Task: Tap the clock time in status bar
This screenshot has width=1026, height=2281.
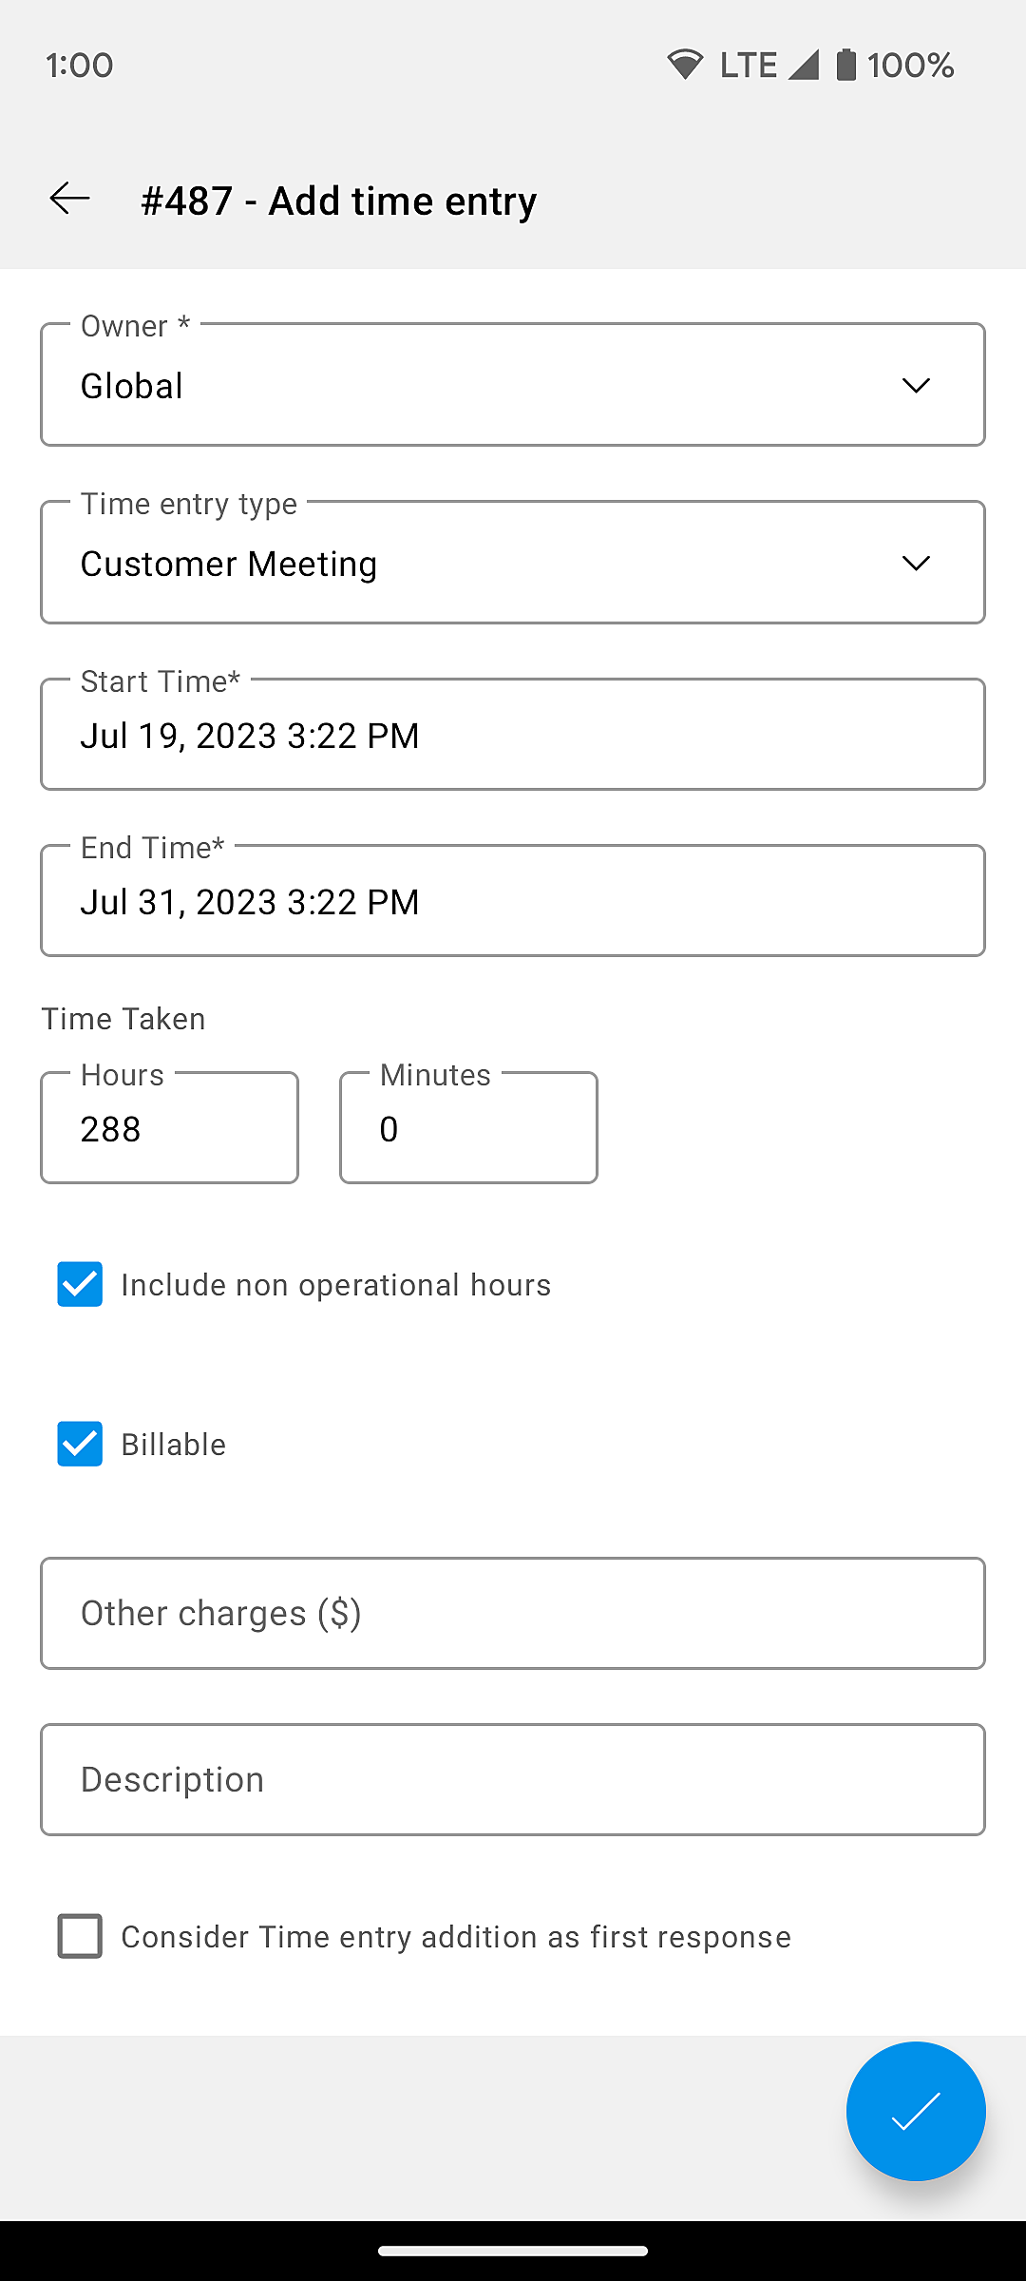Action: coord(80,65)
